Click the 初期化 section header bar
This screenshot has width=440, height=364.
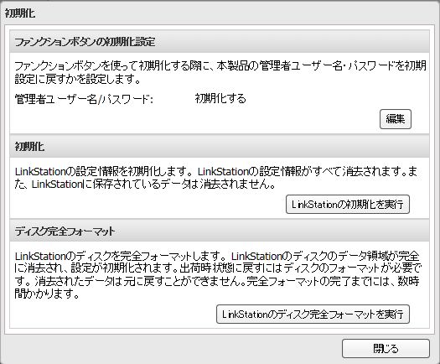coord(220,146)
